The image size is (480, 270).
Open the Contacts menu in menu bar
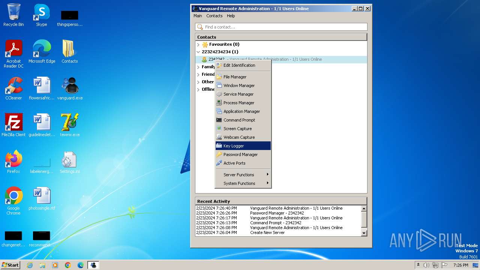[214, 16]
